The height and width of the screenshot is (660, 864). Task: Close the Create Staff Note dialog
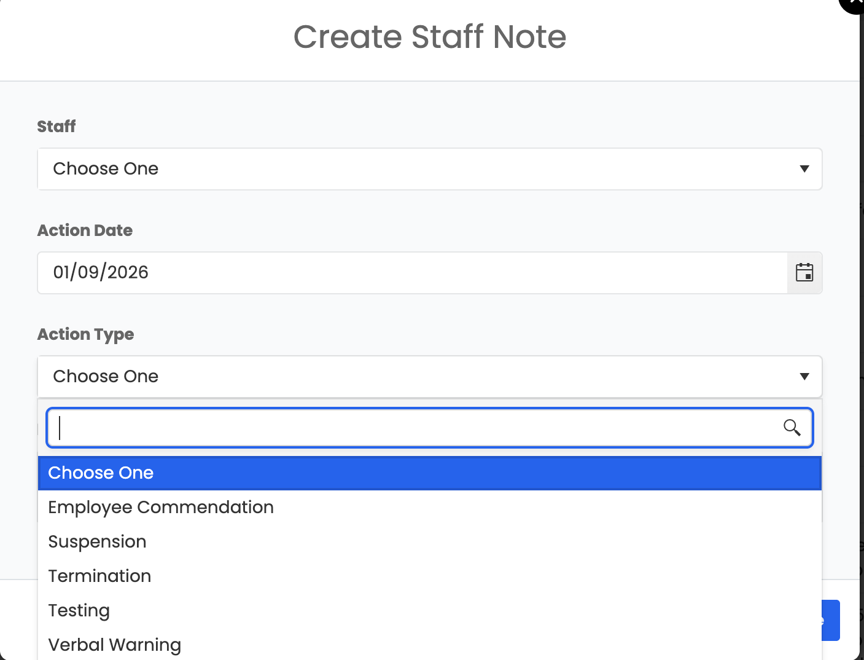[x=856, y=3]
